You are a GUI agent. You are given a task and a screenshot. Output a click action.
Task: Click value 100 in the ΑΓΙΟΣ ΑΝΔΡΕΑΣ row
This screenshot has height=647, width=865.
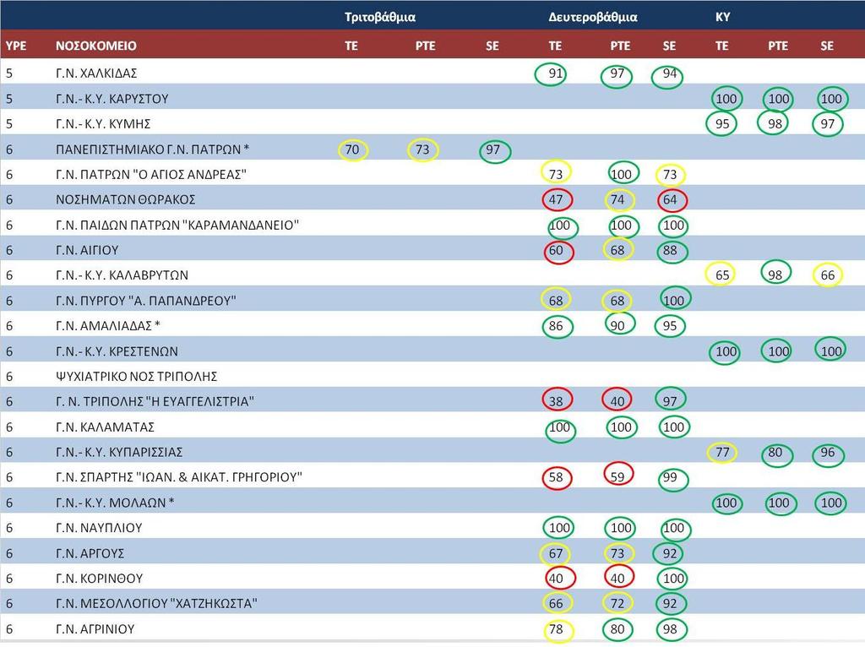(622, 174)
